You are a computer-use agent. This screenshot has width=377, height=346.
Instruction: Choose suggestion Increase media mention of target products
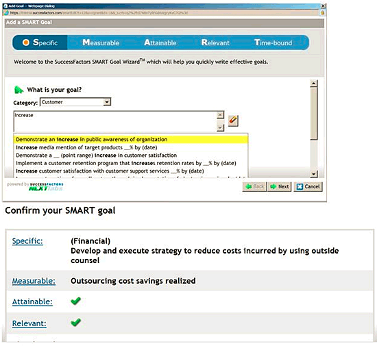coord(86,147)
